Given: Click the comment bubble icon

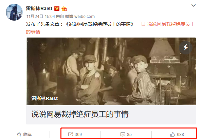Looking at the screenshot, I should pos(123,134).
